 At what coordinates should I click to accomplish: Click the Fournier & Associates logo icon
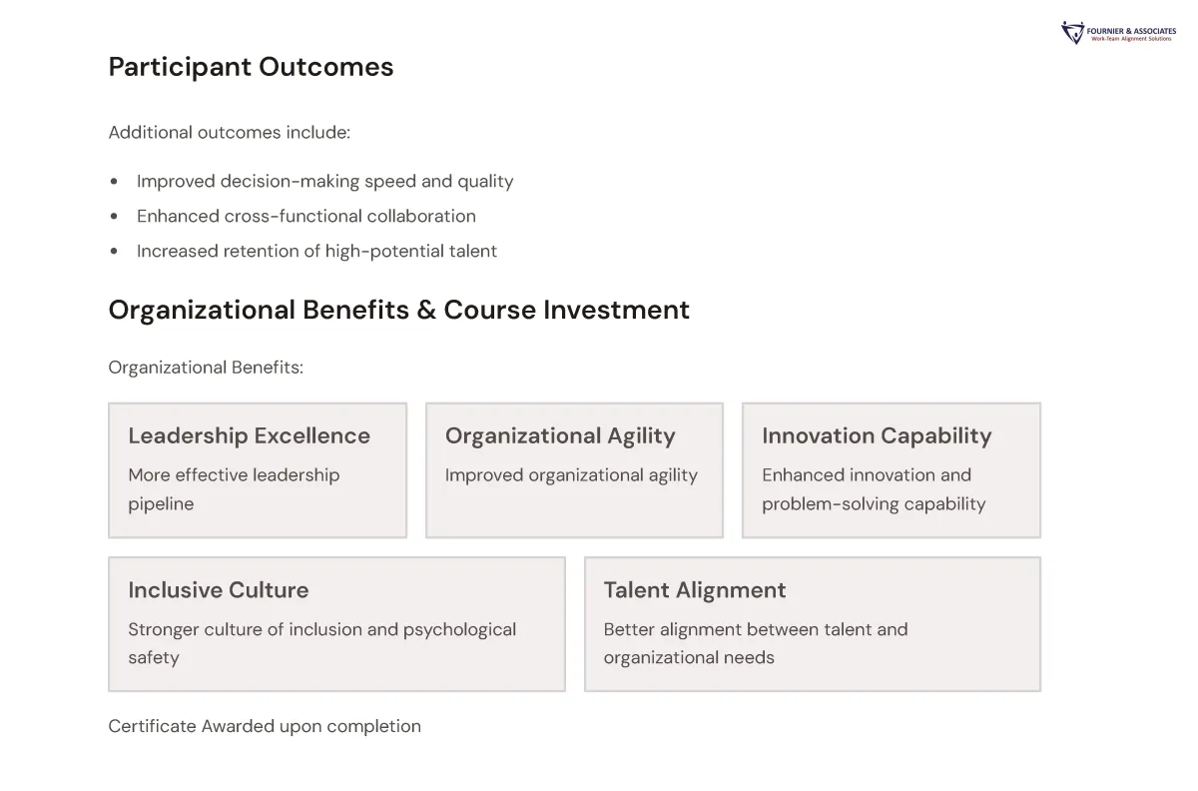click(1072, 33)
